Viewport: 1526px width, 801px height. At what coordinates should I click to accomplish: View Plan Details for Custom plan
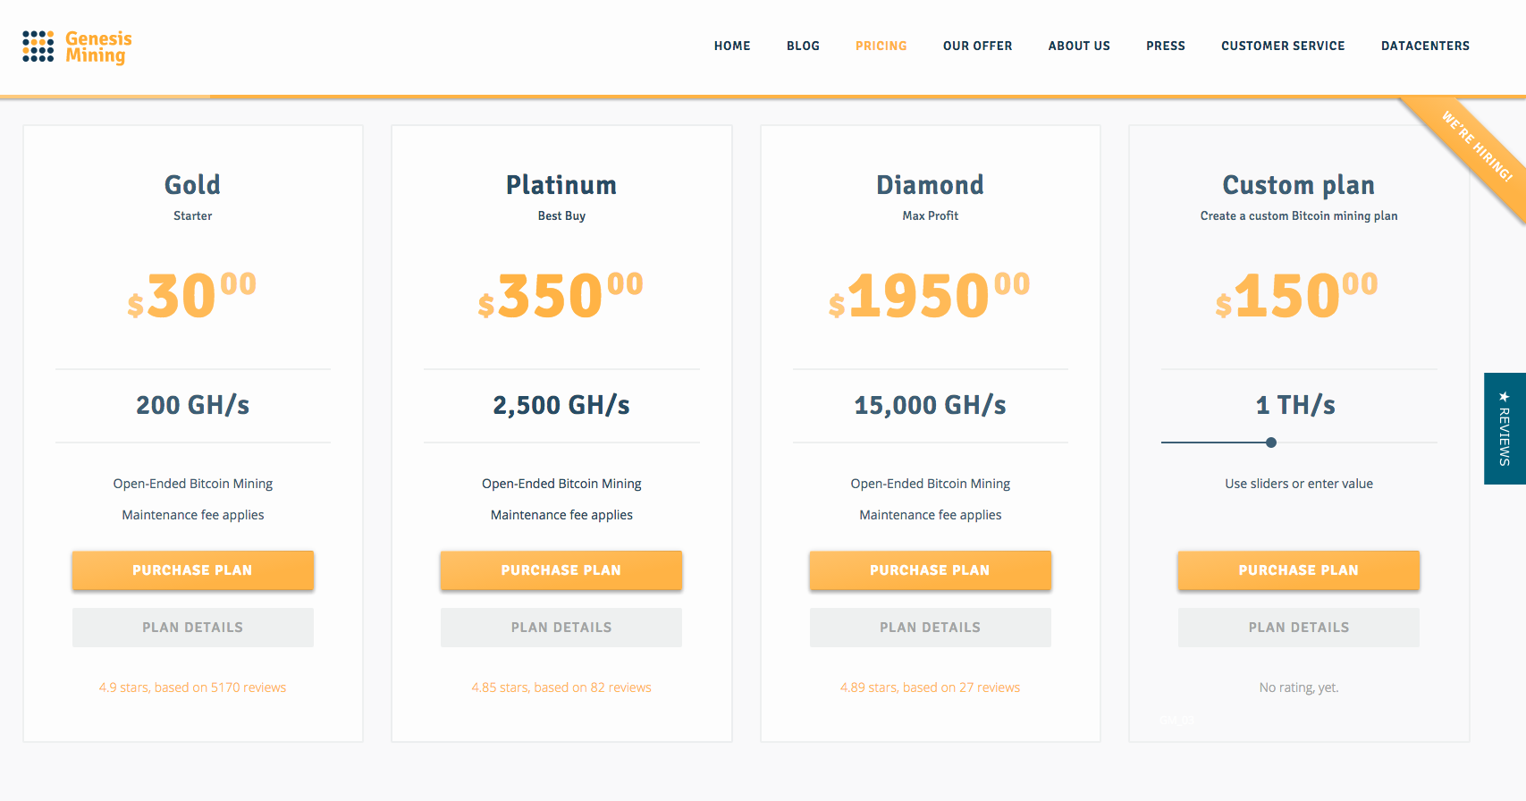click(1298, 628)
